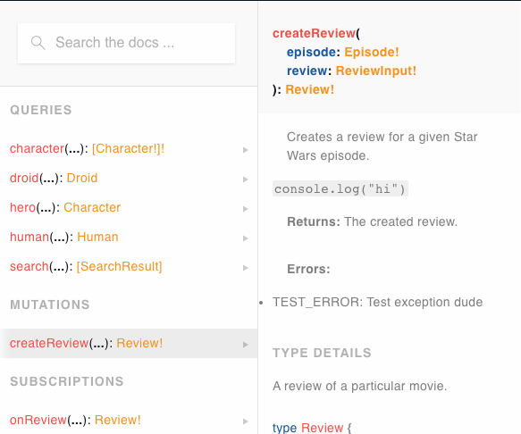
Task: Click the QUERIES section heading
Action: coord(41,110)
